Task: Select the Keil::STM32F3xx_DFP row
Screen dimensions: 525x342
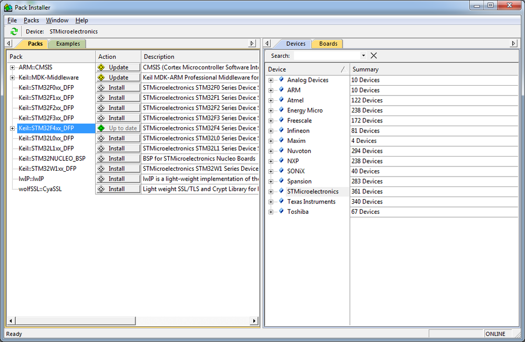Action: click(x=46, y=118)
